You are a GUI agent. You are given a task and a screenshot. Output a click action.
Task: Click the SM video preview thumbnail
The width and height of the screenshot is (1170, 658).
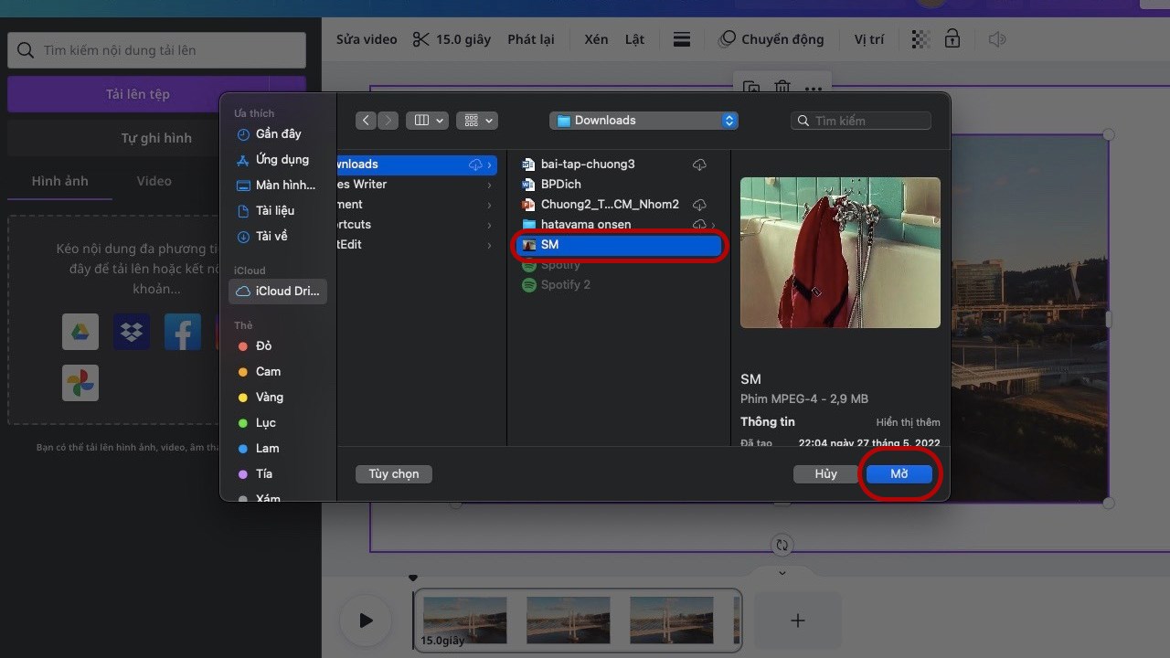840,252
